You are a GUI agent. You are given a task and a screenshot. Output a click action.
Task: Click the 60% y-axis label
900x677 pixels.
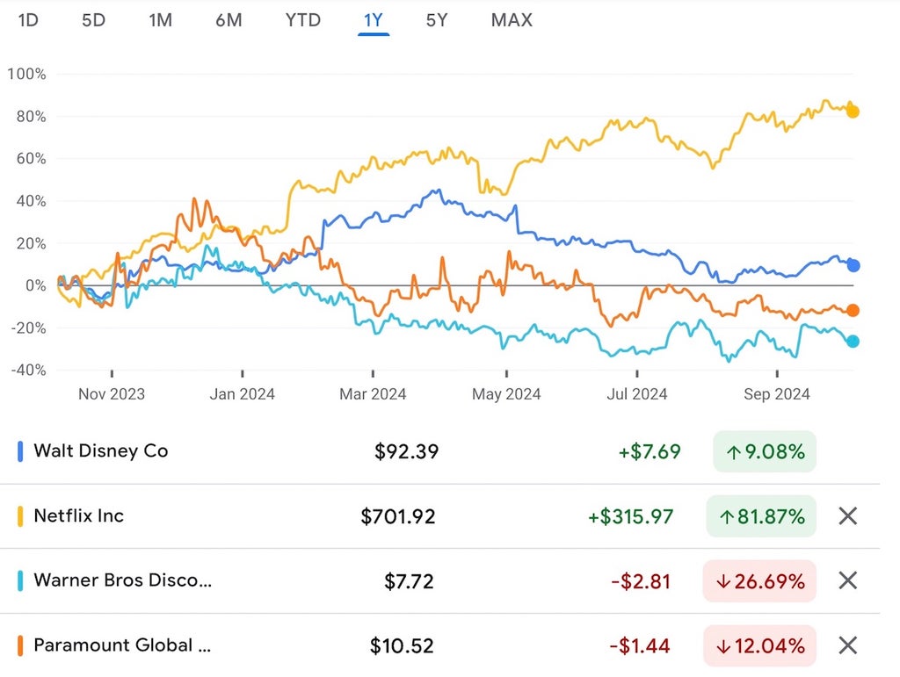click(31, 158)
